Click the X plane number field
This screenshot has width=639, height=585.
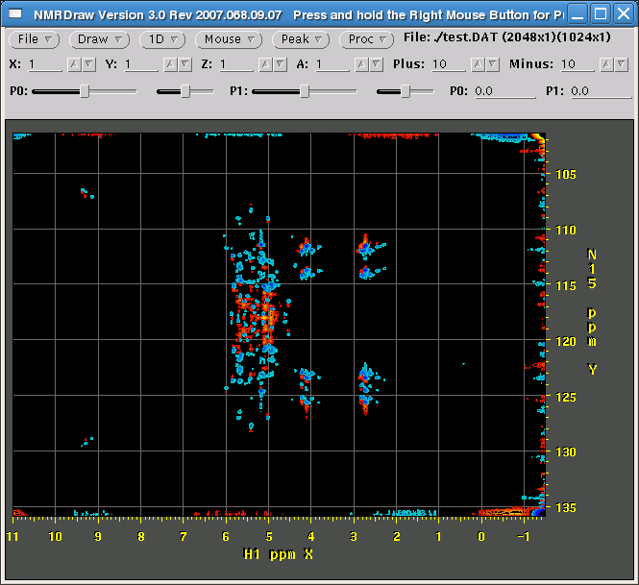[45, 64]
